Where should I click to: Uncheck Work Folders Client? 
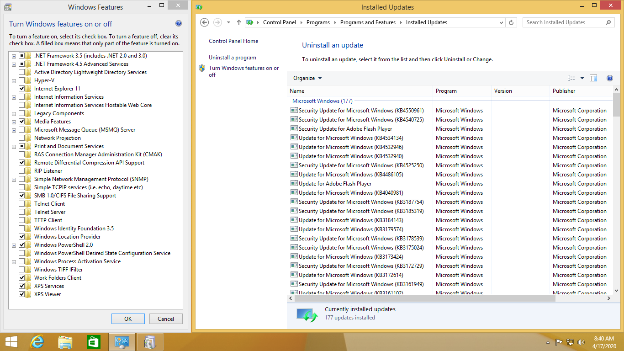point(22,278)
